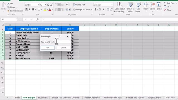
Task: Increase font size with the larger A icon
Action: click(48, 5)
